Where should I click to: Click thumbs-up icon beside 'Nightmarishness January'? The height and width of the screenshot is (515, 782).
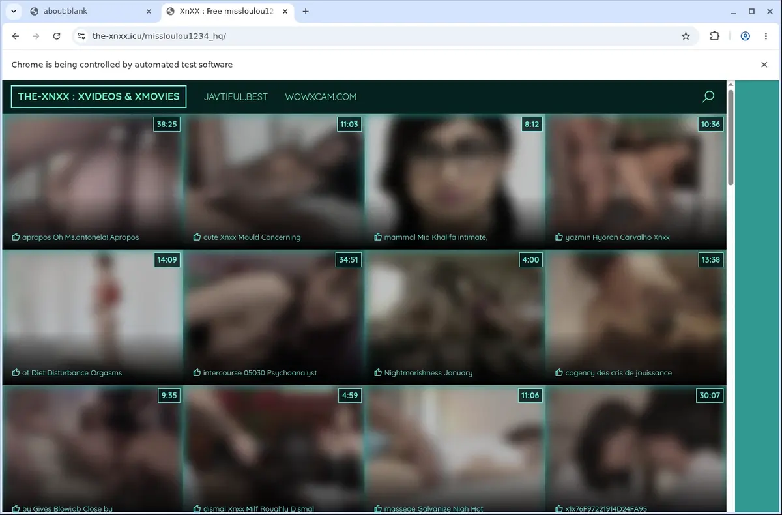[x=378, y=372]
